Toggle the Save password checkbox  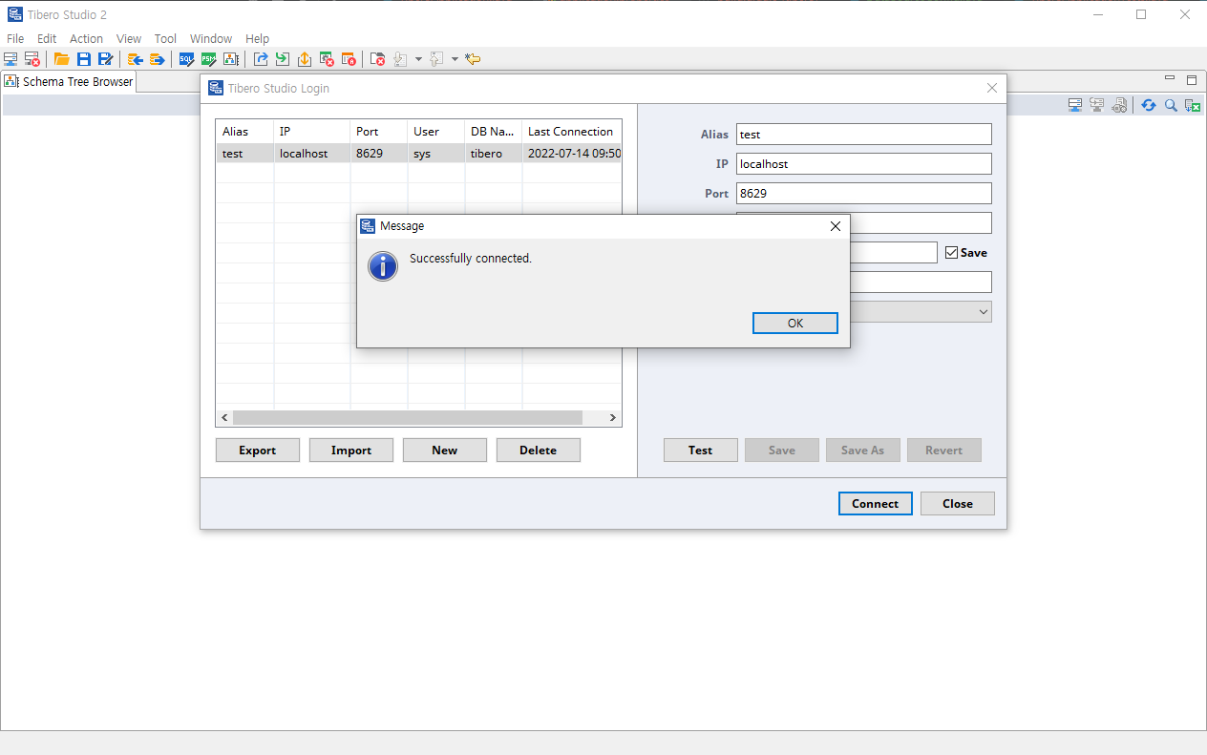pyautogui.click(x=951, y=253)
